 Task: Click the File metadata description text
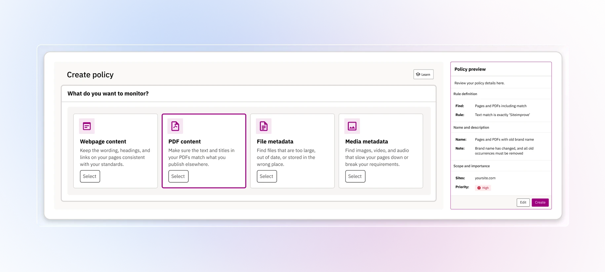[286, 157]
